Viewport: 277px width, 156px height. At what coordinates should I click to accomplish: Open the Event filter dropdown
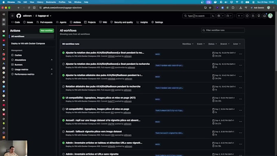(201, 44)
